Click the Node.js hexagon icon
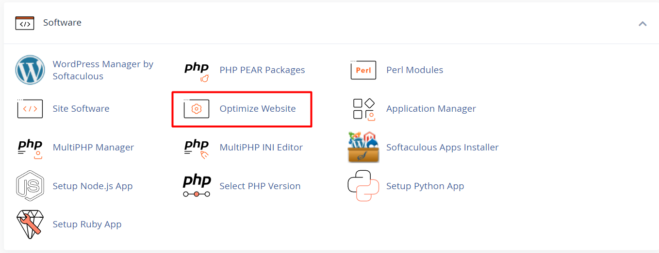Image resolution: width=659 pixels, height=253 pixels. click(x=30, y=185)
